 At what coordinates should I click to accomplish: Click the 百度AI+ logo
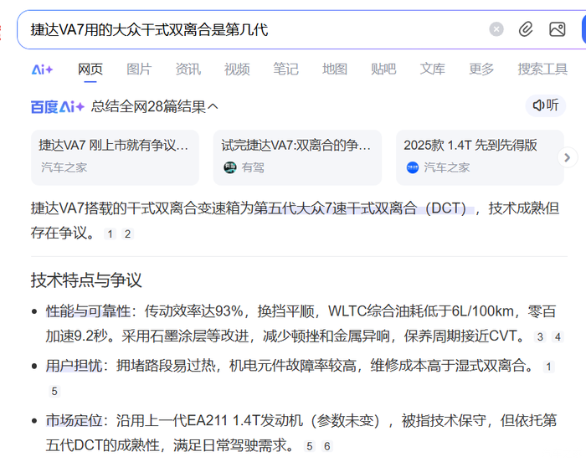[x=57, y=106]
